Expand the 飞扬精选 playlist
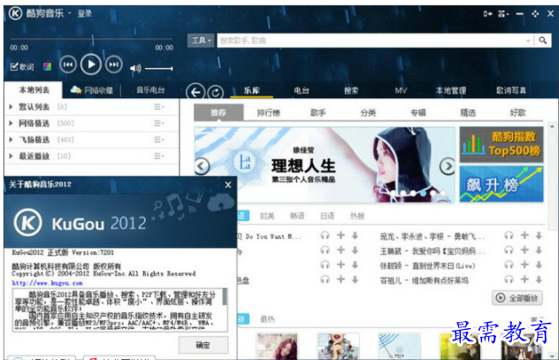Image resolution: width=559 pixels, height=360 pixels. (11, 140)
